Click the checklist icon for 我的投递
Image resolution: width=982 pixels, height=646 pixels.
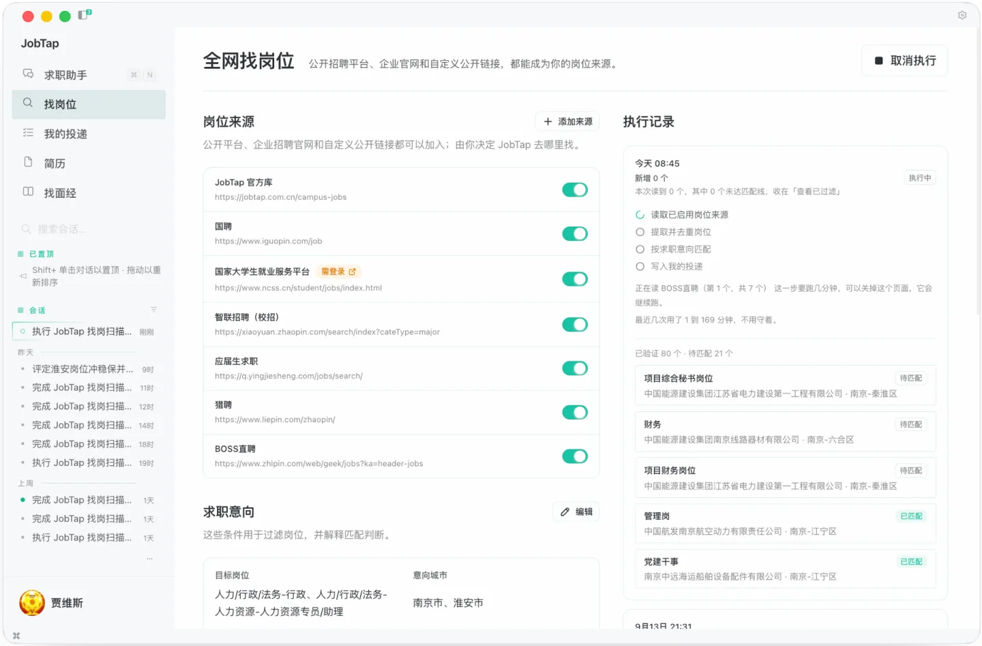(28, 133)
